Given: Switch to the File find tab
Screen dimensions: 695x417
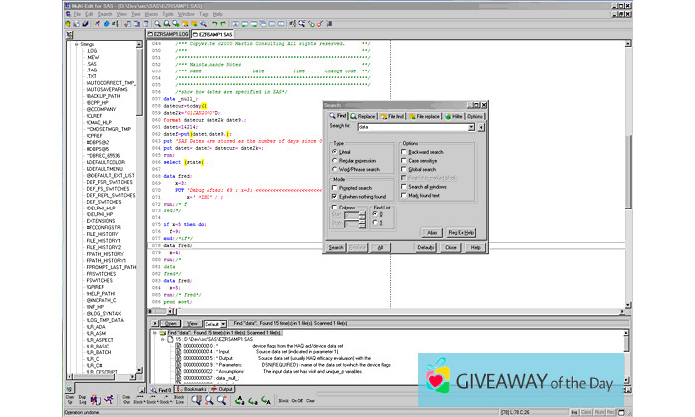Looking at the screenshot, I should (x=392, y=115).
